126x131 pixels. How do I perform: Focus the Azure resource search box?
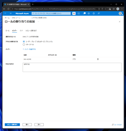click(x=51, y=14)
